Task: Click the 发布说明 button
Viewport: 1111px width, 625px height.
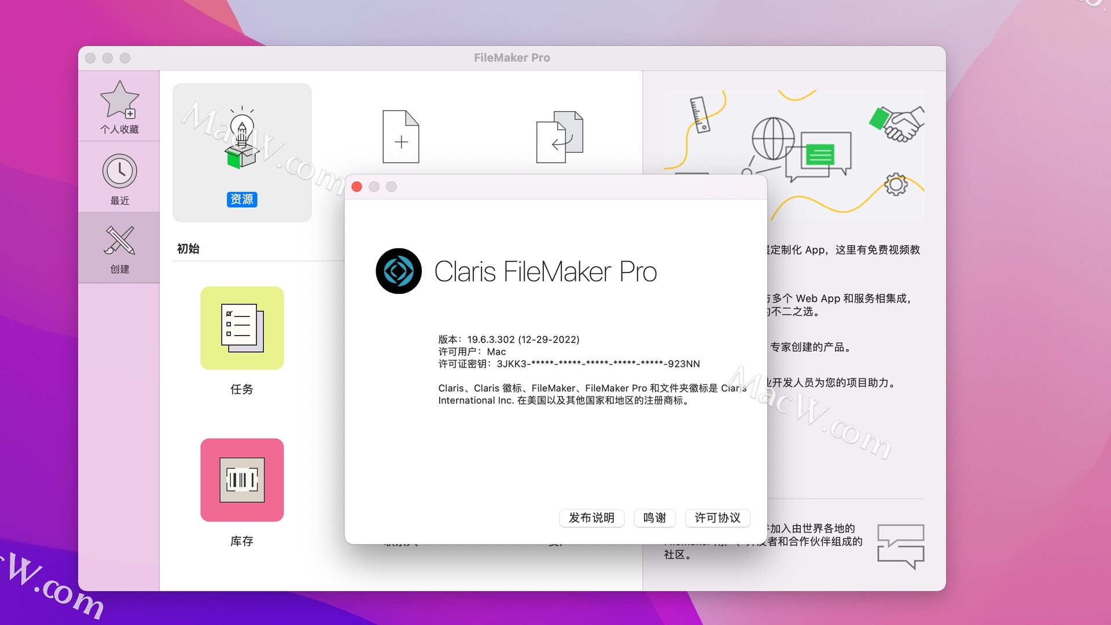Action: (x=591, y=518)
